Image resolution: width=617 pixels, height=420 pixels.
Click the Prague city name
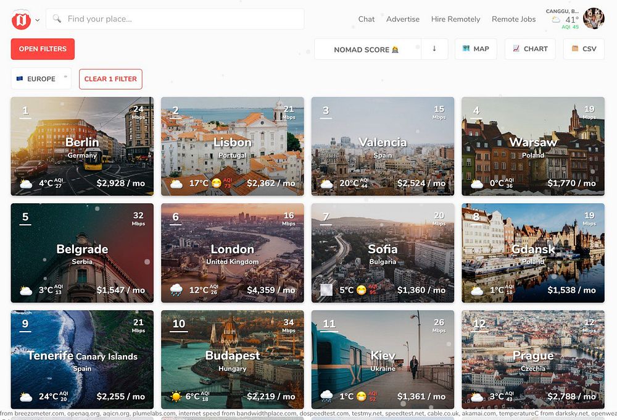coord(533,356)
